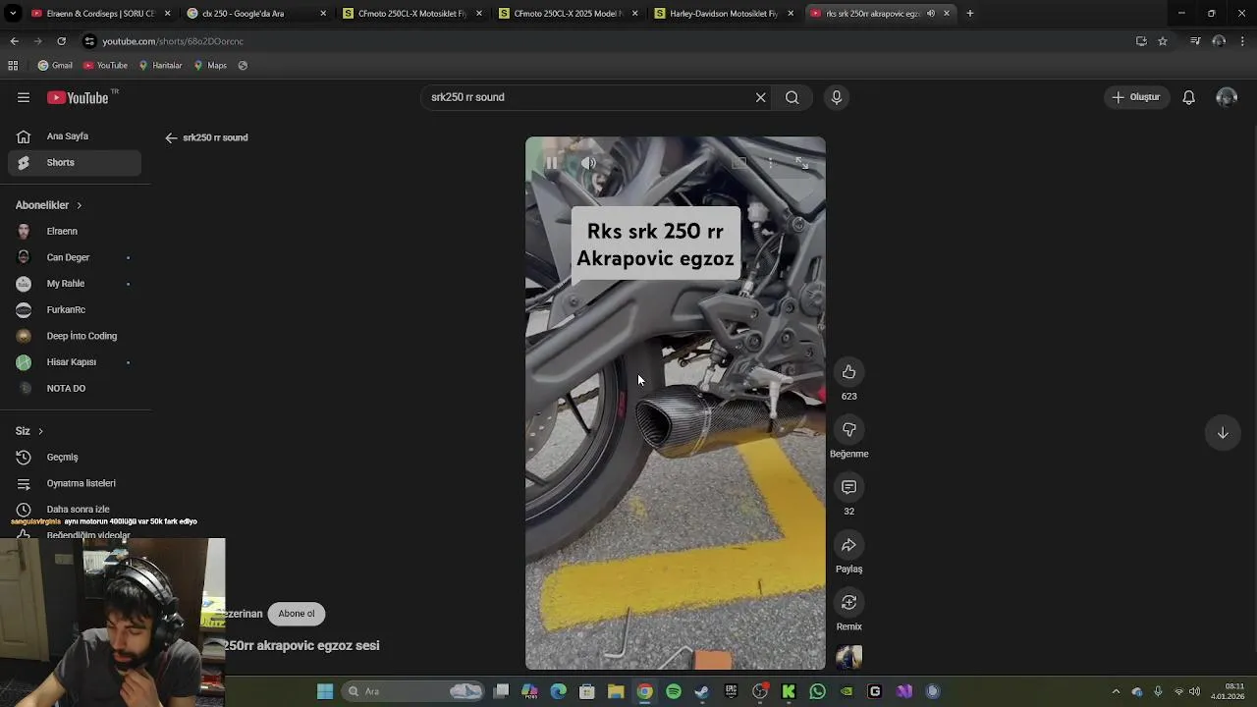Go back in the browser
Viewport: 1257px width, 707px height.
click(x=14, y=41)
